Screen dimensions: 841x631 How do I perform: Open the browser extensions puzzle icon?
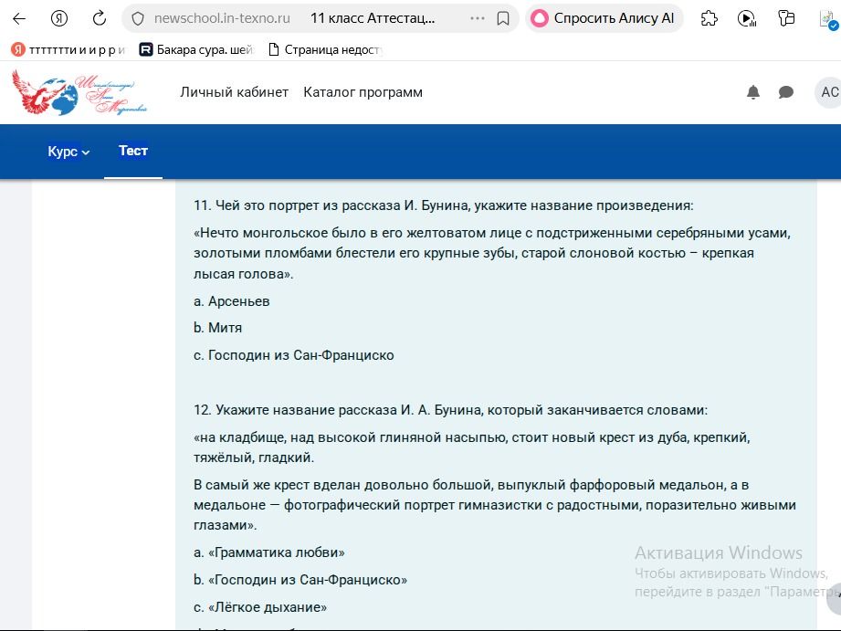(710, 19)
